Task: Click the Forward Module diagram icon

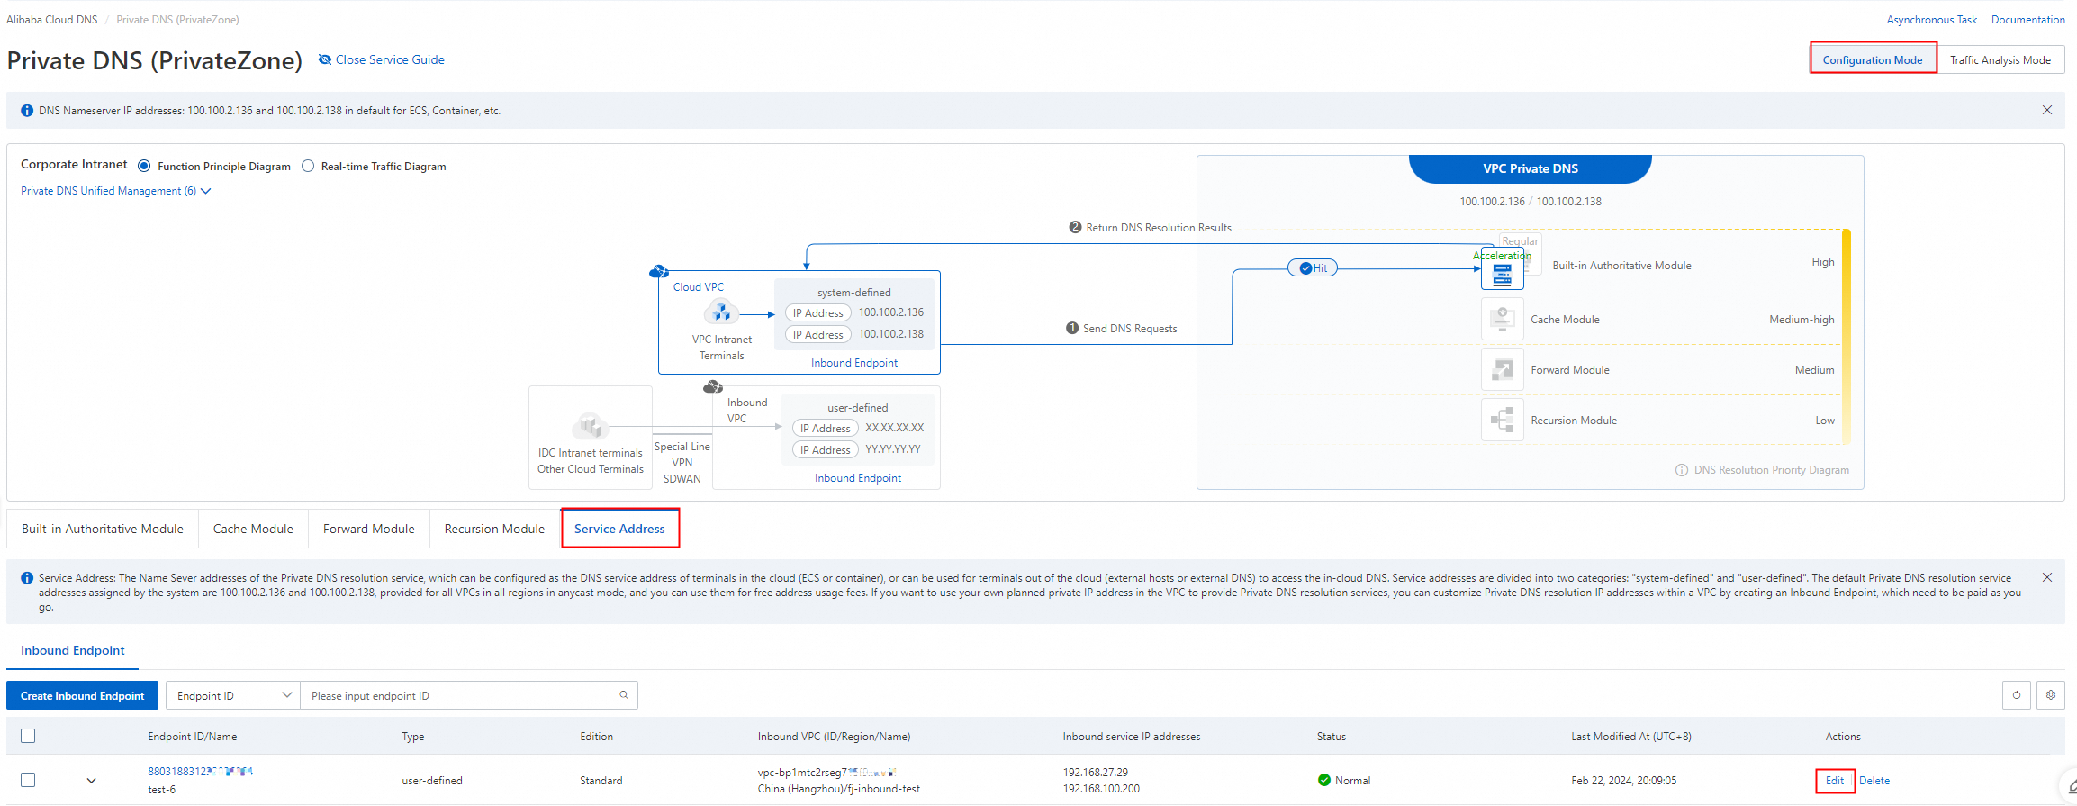Action: tap(1503, 369)
